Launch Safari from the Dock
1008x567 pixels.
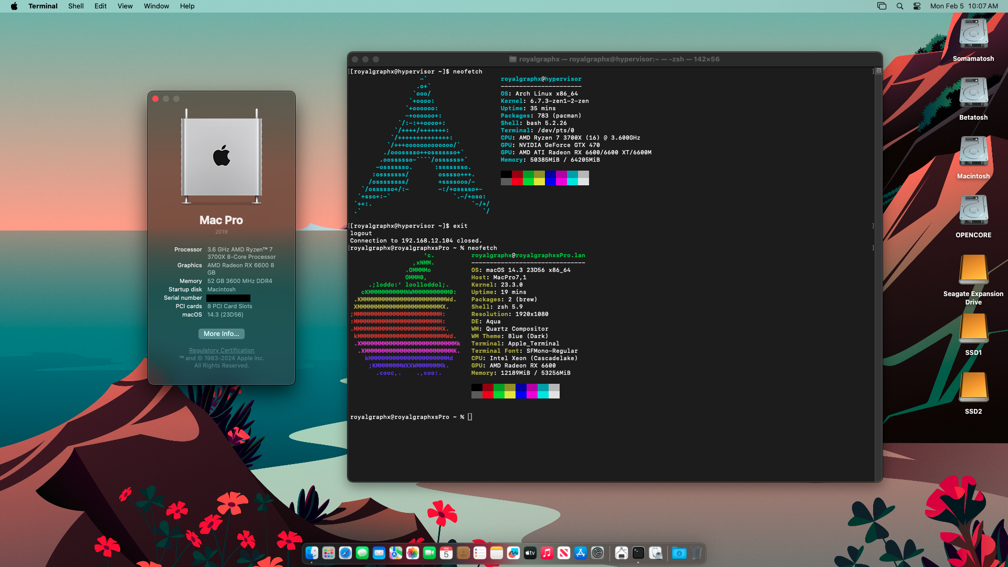pos(345,553)
